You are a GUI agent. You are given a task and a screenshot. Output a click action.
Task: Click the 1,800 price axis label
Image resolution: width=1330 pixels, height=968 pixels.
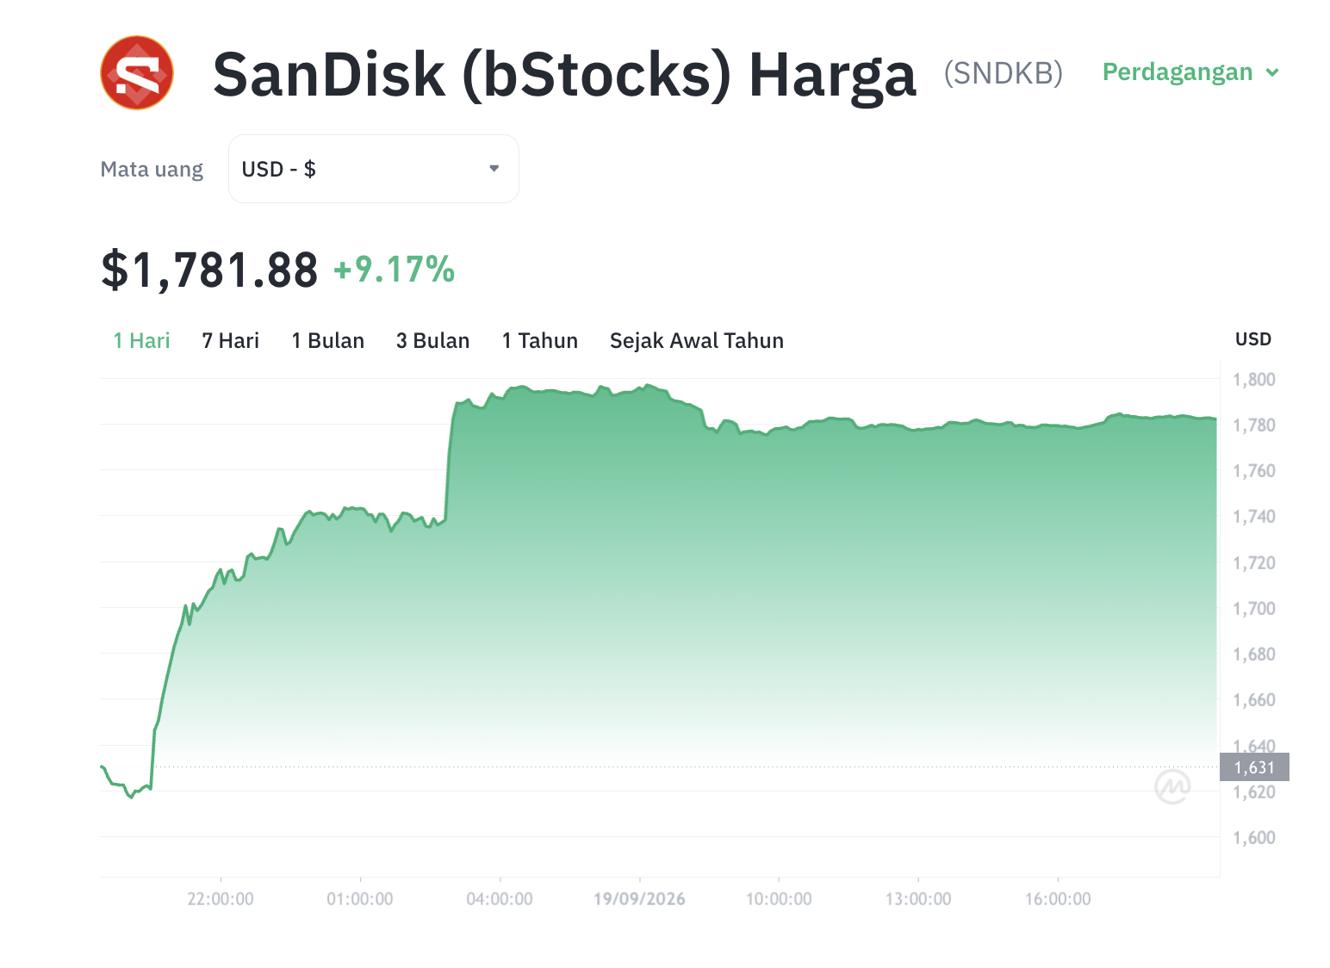tap(1254, 380)
